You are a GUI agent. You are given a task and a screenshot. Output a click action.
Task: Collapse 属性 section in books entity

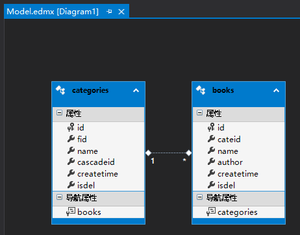(x=199, y=113)
